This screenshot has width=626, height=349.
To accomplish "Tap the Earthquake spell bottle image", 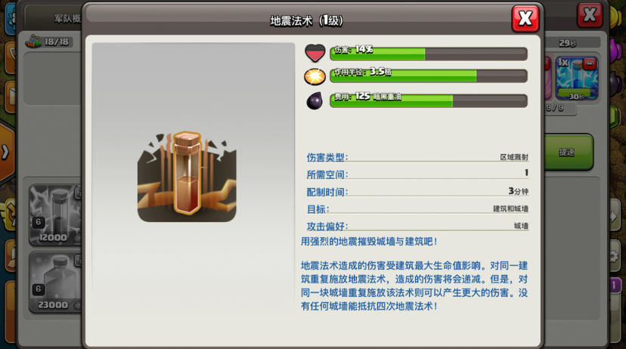I will tap(187, 176).
